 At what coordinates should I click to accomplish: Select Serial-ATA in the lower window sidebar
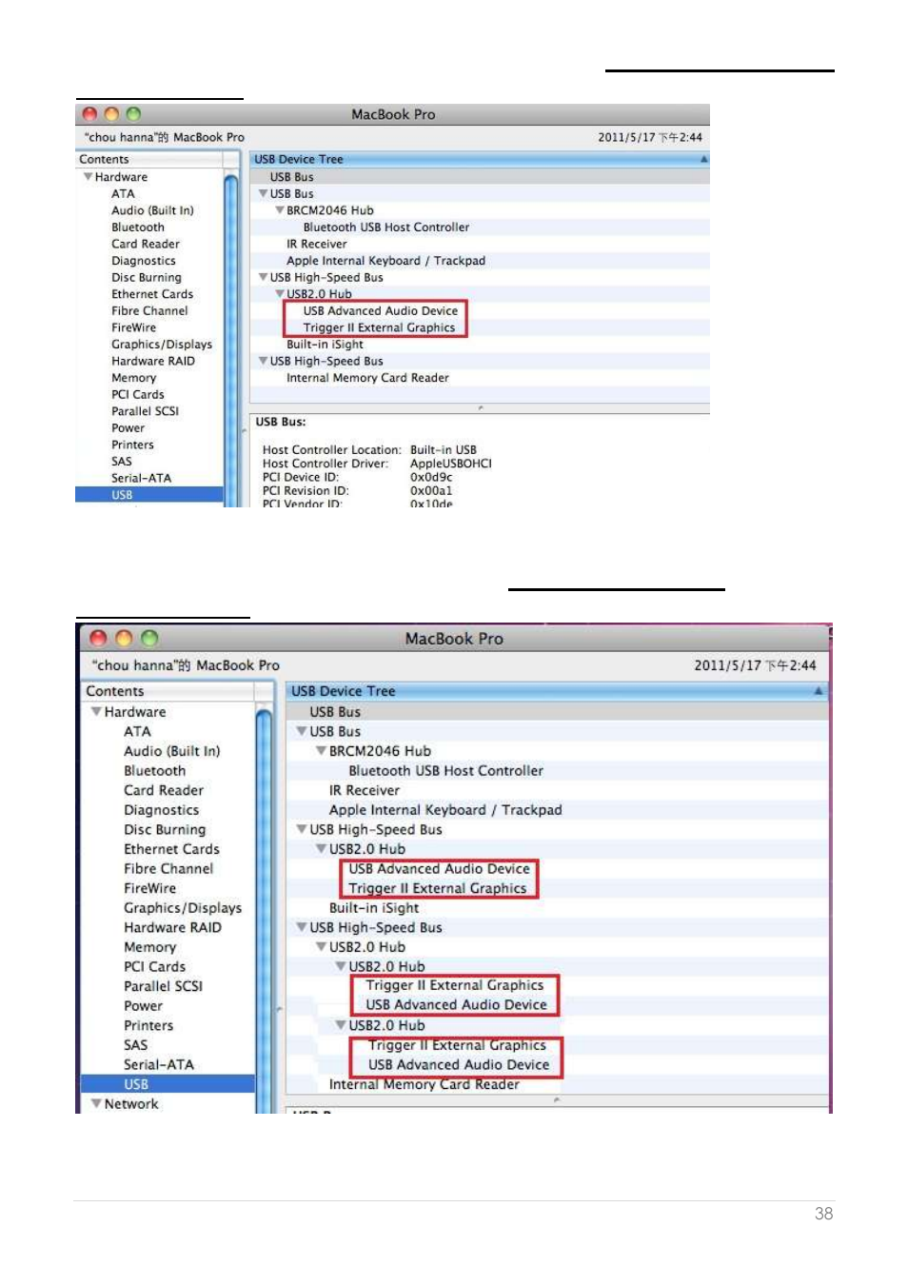pos(159,1065)
